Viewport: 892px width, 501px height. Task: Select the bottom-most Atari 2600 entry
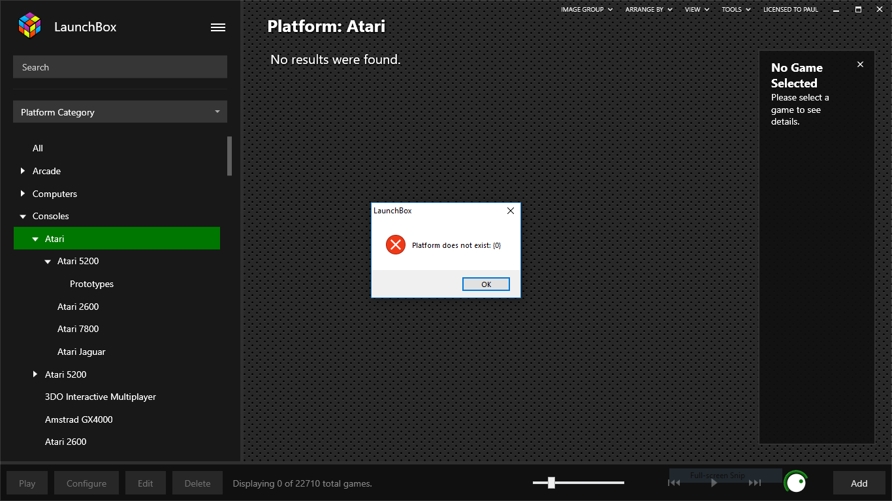[65, 442]
